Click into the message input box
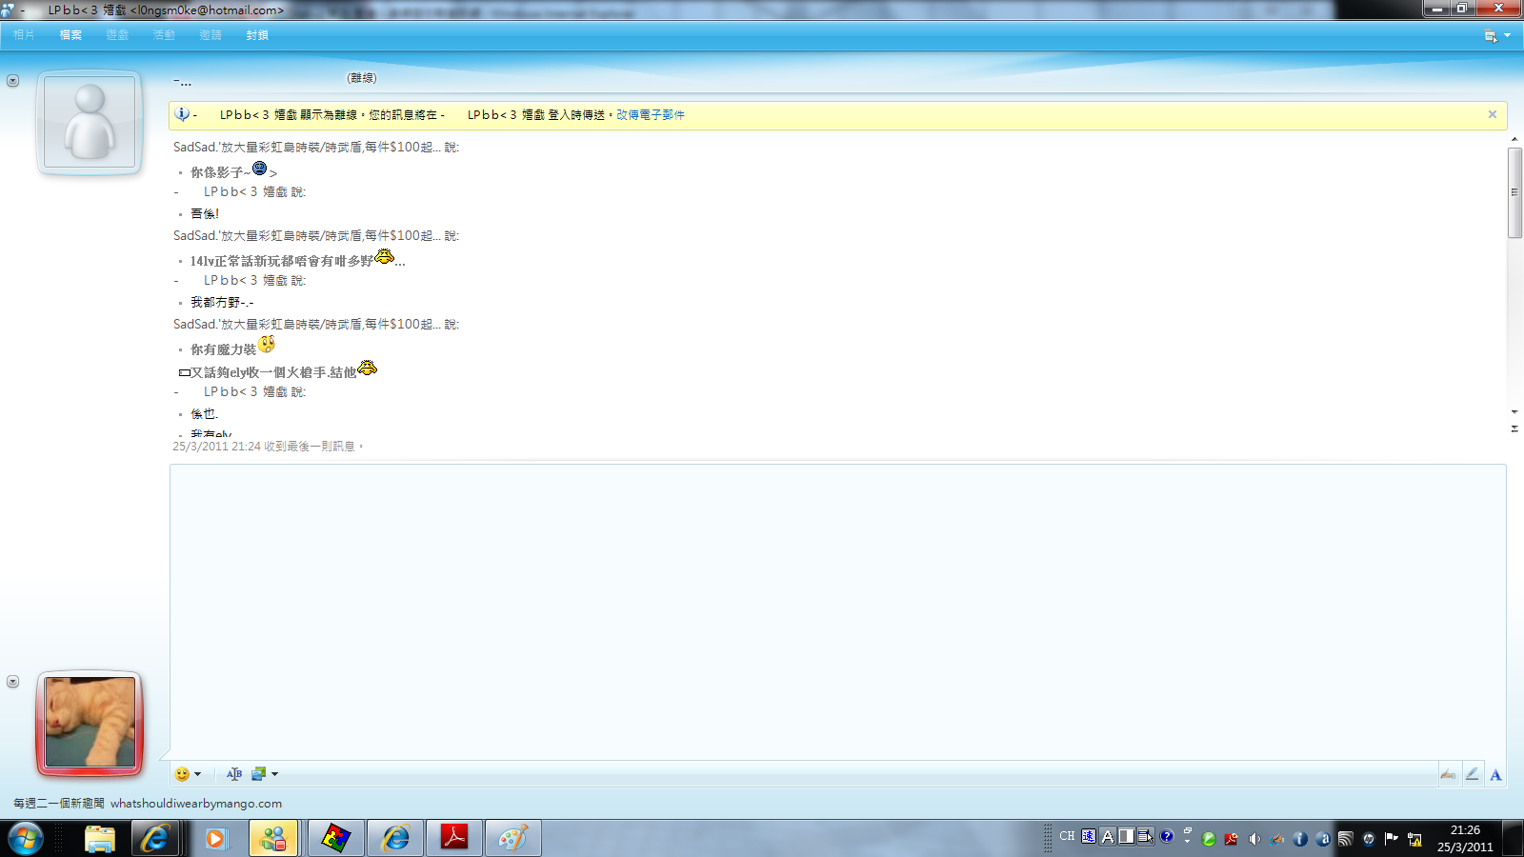 coord(838,611)
